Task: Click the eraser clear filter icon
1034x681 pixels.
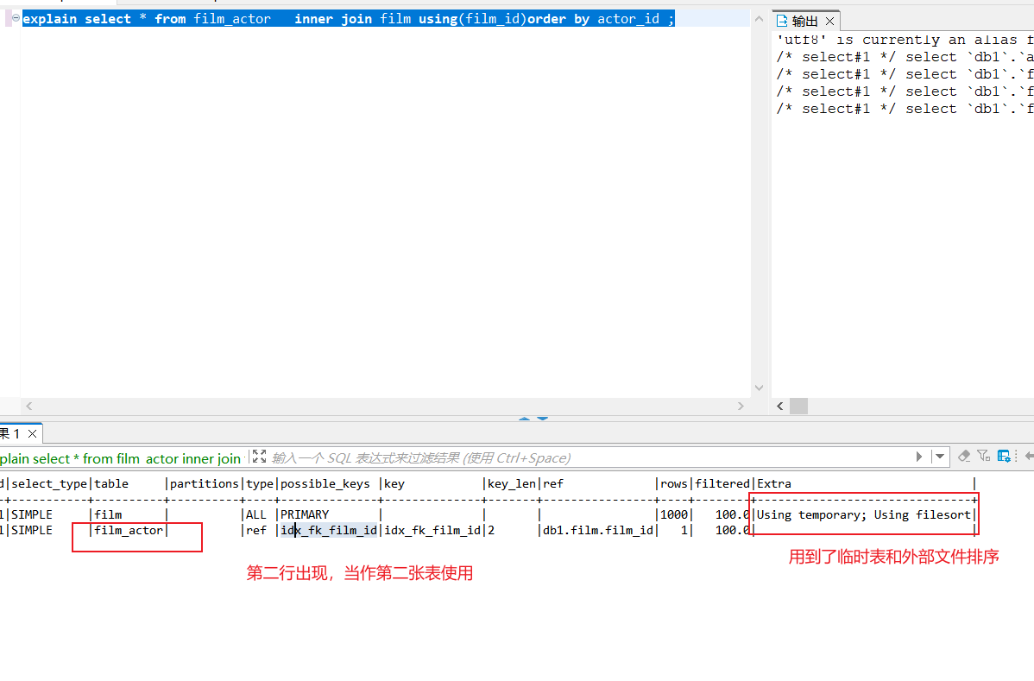Action: [x=964, y=456]
